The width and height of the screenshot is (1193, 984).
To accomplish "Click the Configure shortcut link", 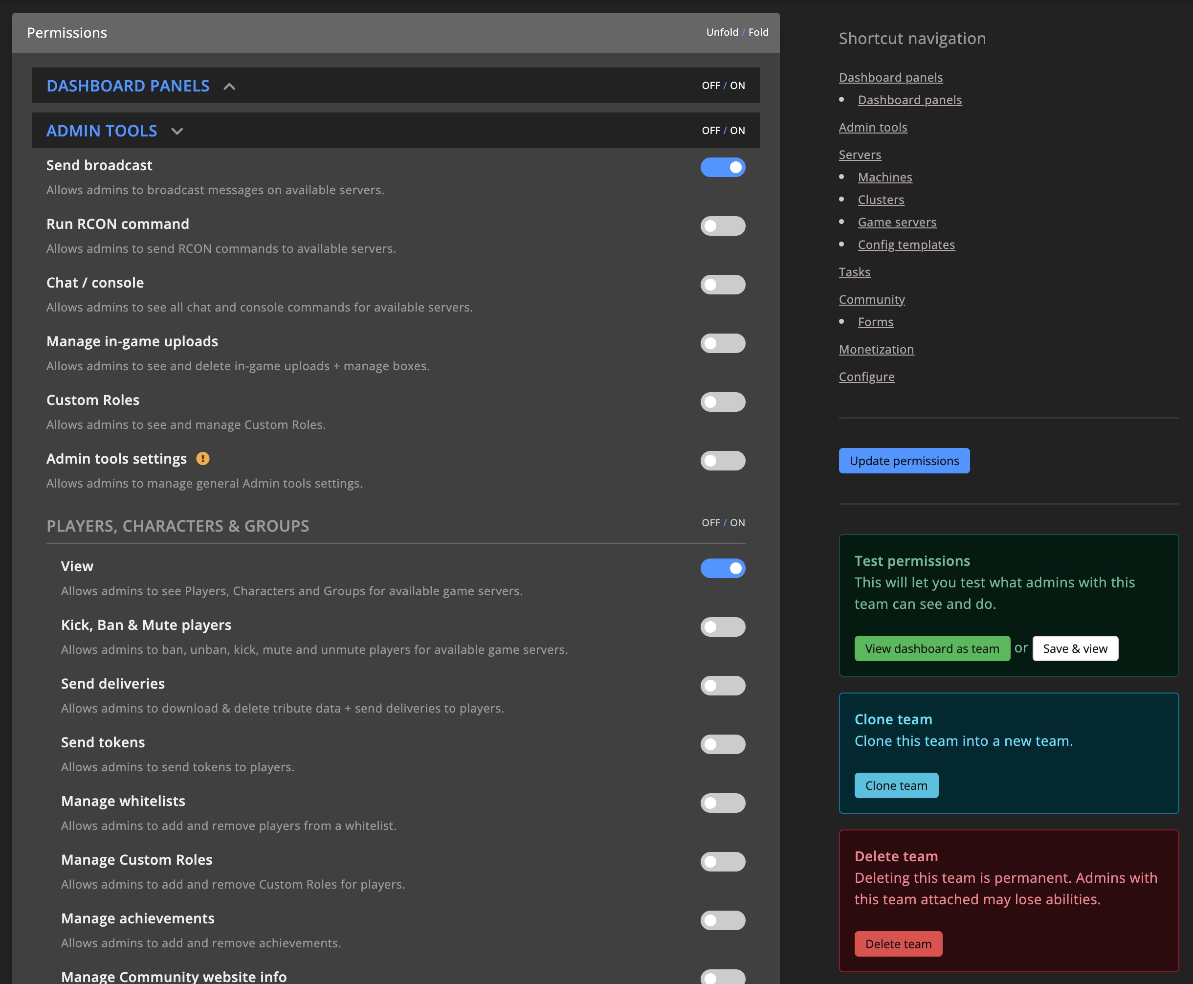I will [866, 376].
